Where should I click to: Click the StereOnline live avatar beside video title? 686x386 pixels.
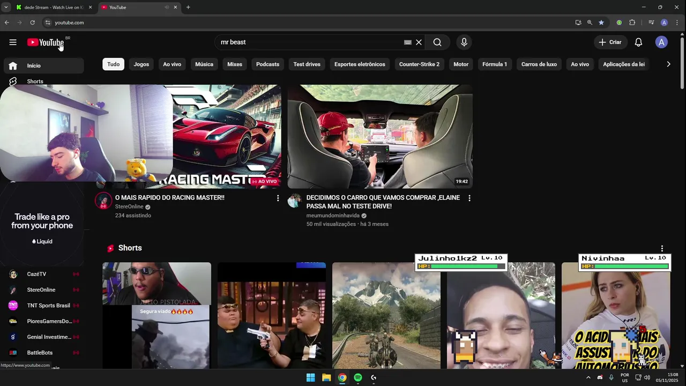tap(103, 201)
